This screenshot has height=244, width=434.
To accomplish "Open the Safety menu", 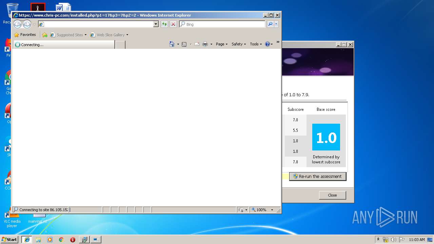I will point(239,44).
